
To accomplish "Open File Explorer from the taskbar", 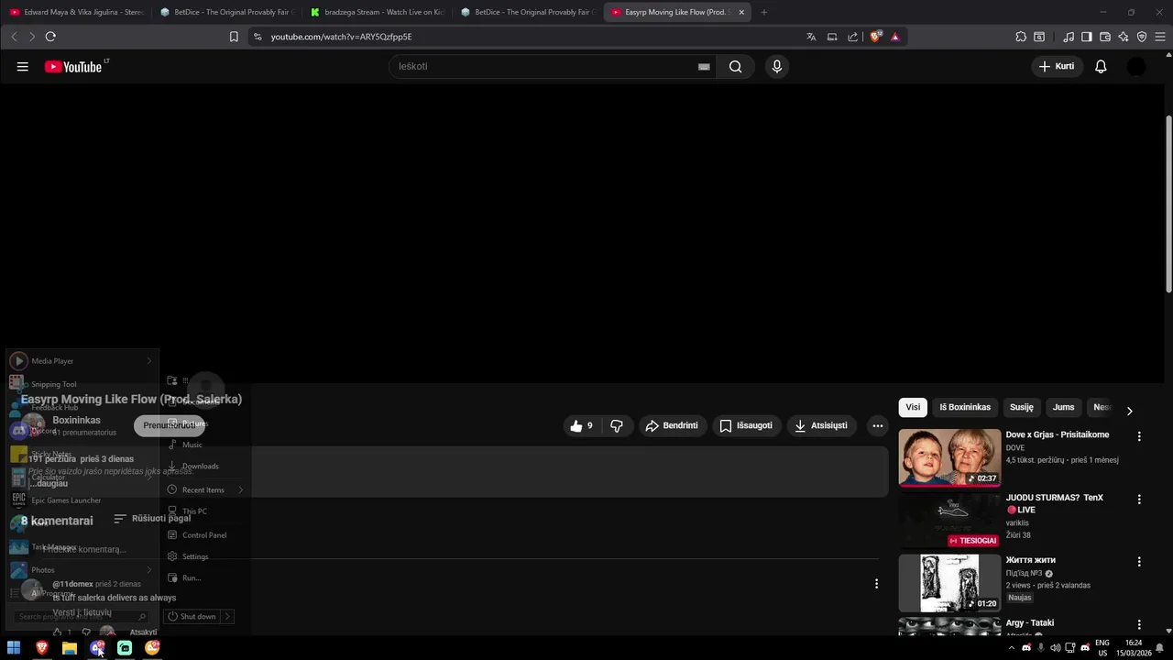I will pos(70,648).
